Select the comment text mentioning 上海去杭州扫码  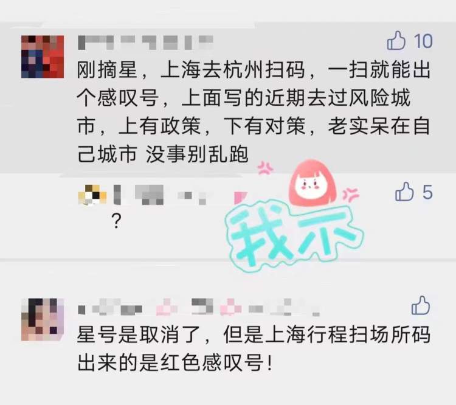coord(254,112)
